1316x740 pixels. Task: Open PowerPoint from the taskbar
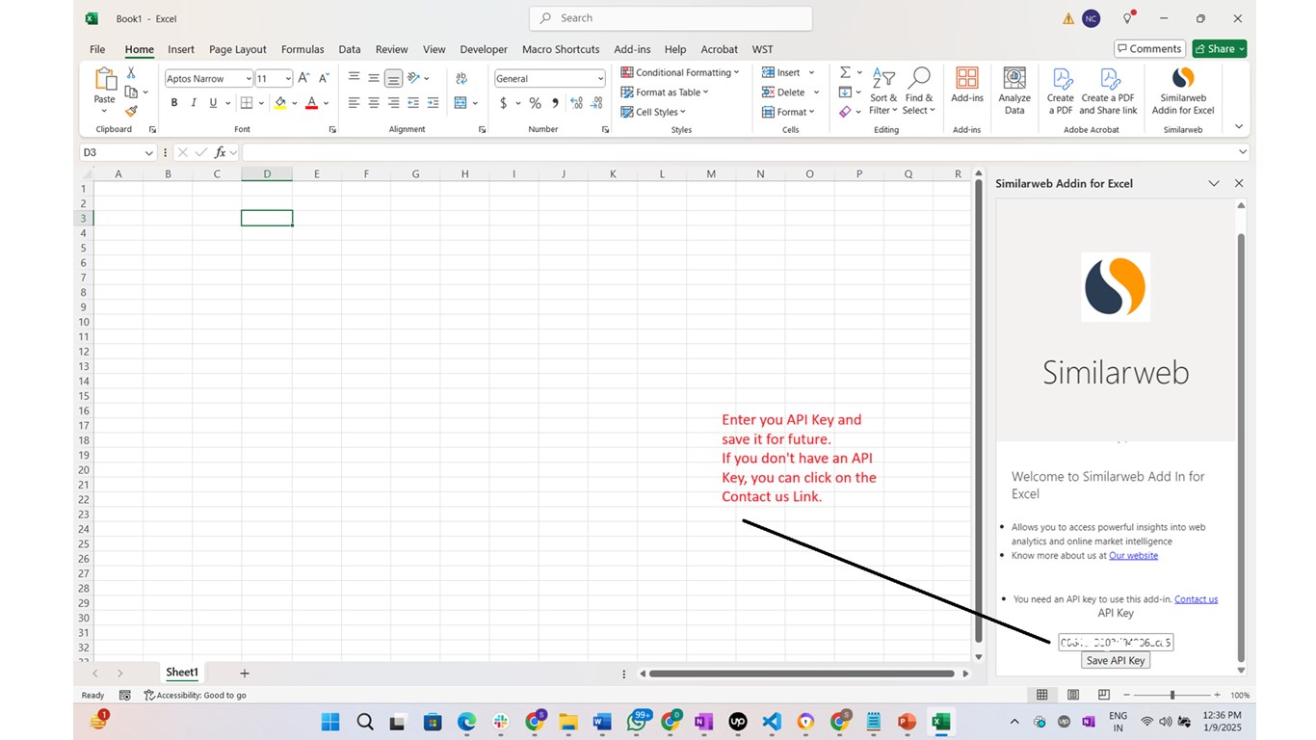click(907, 722)
